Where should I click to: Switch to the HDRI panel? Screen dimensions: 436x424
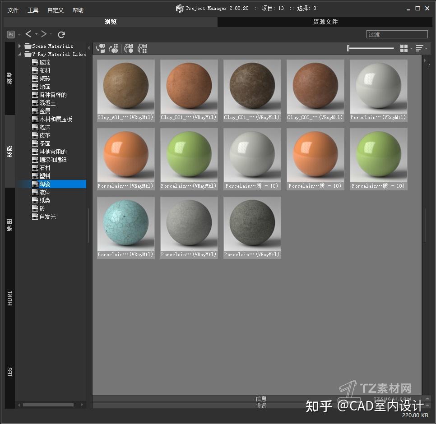(x=9, y=296)
